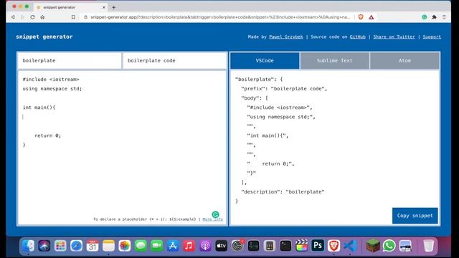Bookmark this page with the bookmark icon

coord(73,17)
